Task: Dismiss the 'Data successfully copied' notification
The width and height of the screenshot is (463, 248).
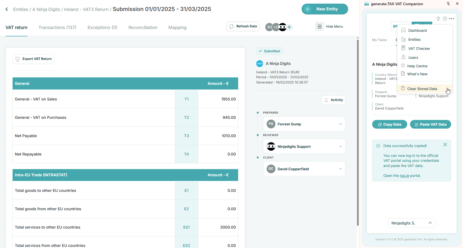Action: coord(445,145)
